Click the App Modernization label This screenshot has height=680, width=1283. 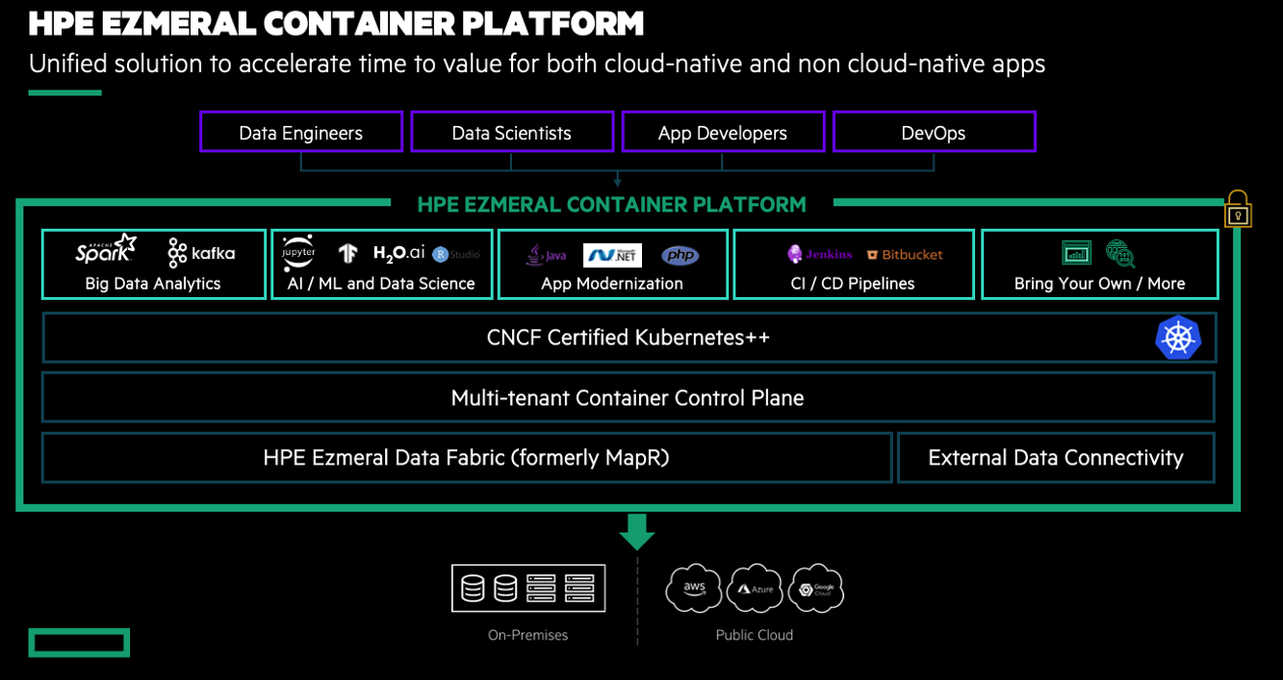click(x=612, y=284)
